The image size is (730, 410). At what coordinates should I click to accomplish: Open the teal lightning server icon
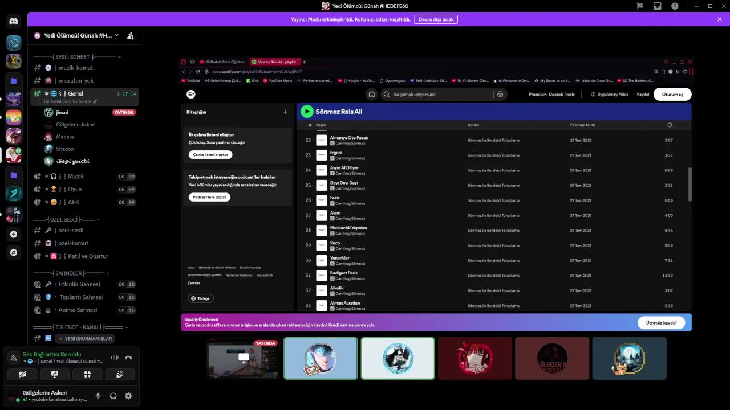(x=14, y=193)
